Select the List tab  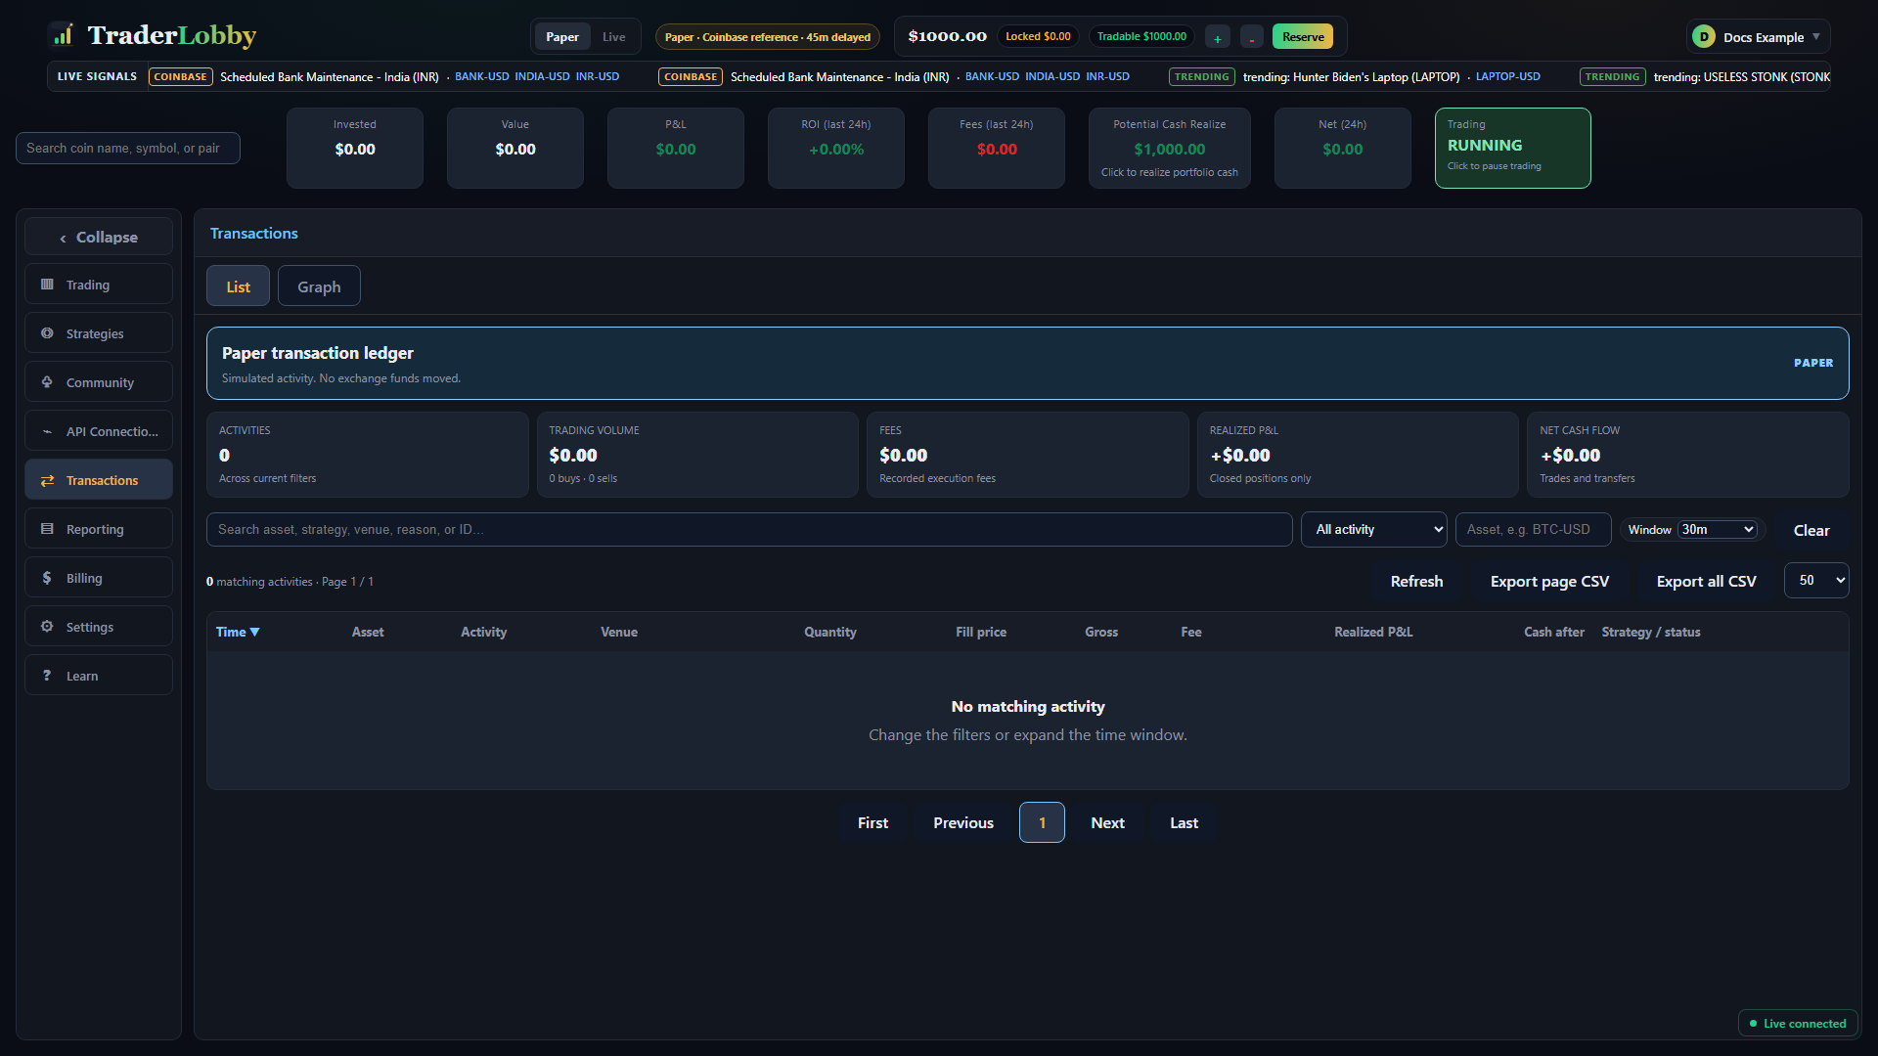238,286
